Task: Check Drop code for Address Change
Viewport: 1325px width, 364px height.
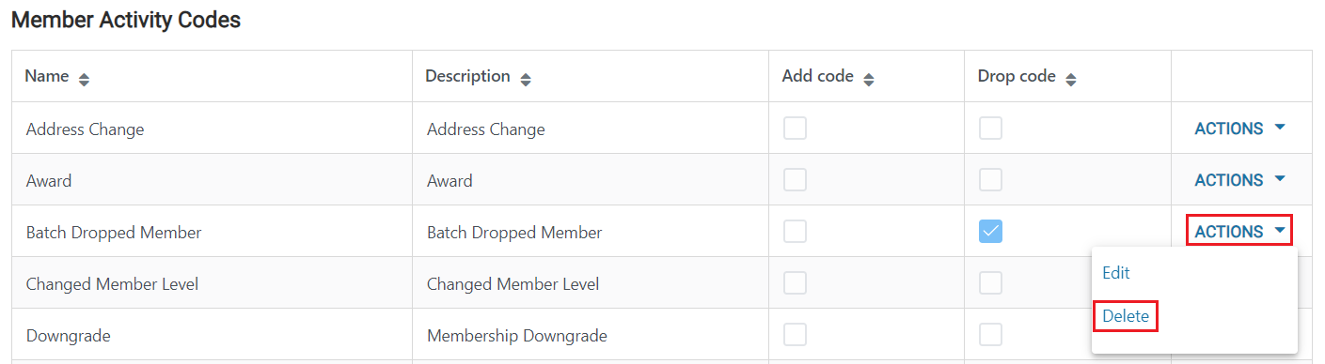Action: (990, 129)
